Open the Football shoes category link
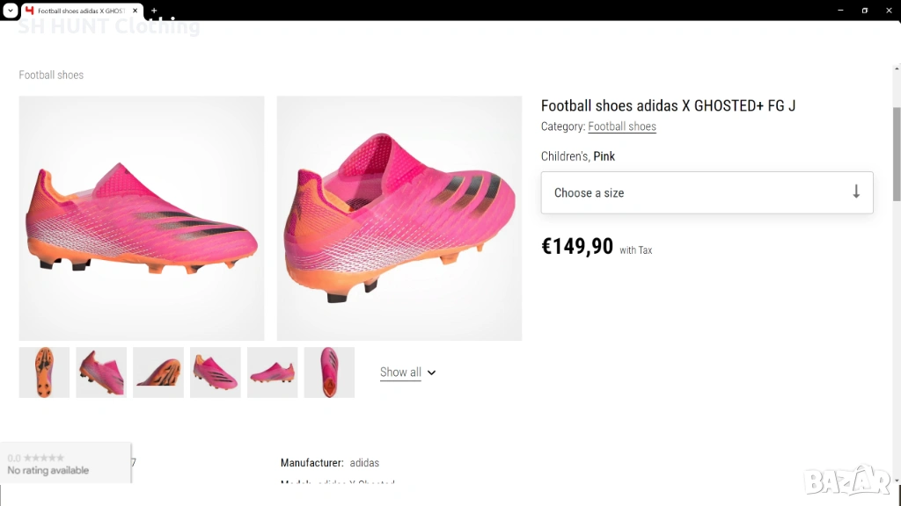This screenshot has width=901, height=506. (x=622, y=126)
